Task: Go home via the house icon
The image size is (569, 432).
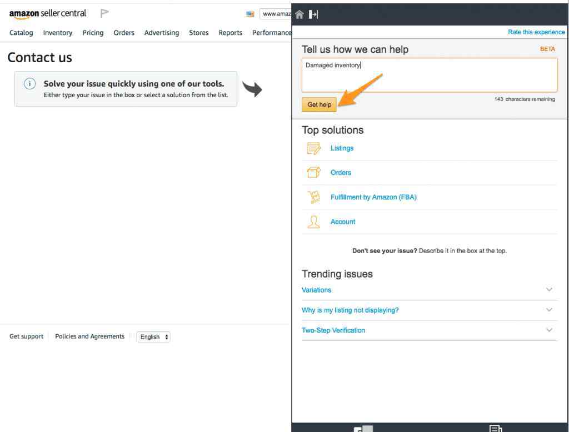Action: (300, 14)
